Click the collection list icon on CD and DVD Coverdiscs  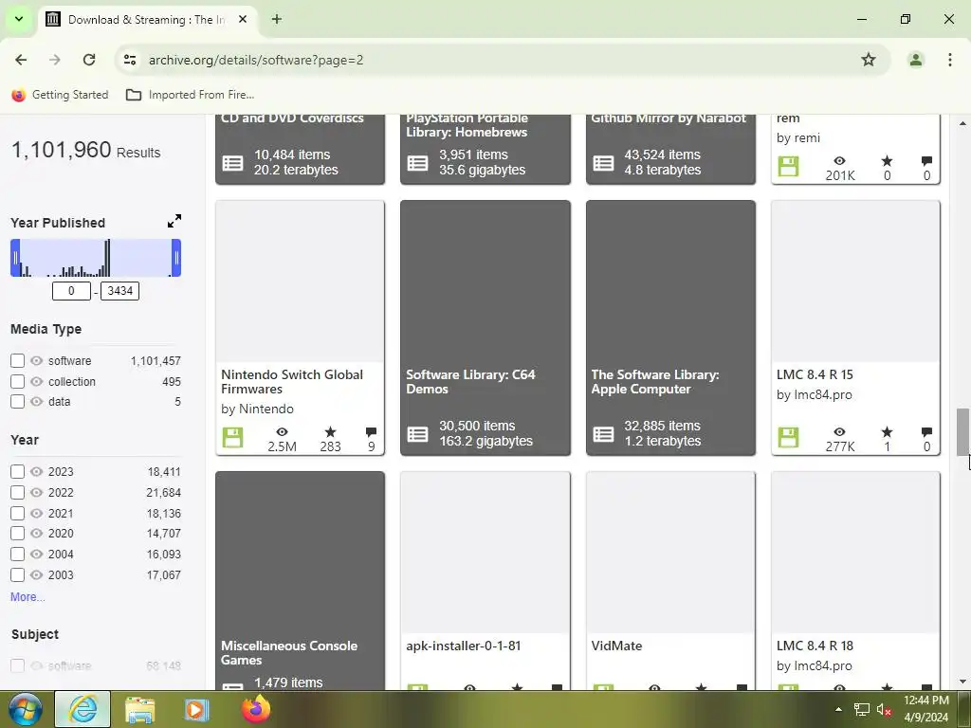pos(233,163)
